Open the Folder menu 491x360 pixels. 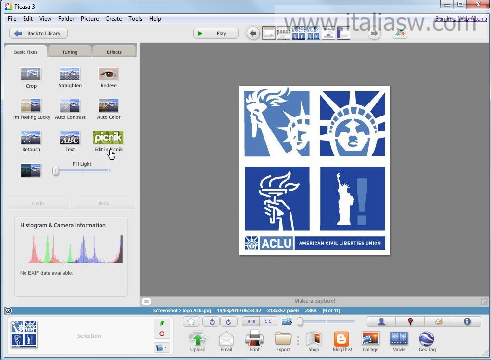pos(66,18)
